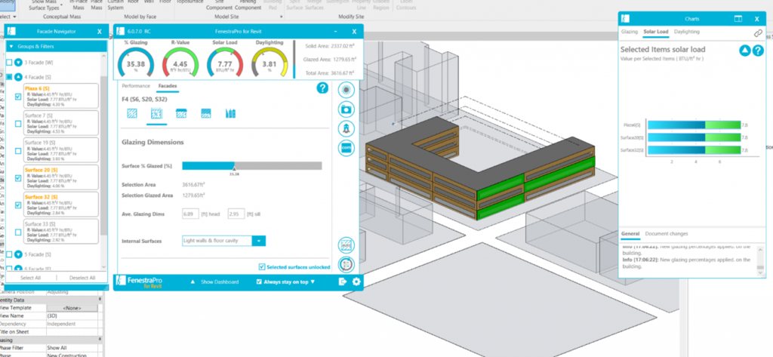
Task: Select the fourth facade icon
Action: pyautogui.click(x=206, y=113)
